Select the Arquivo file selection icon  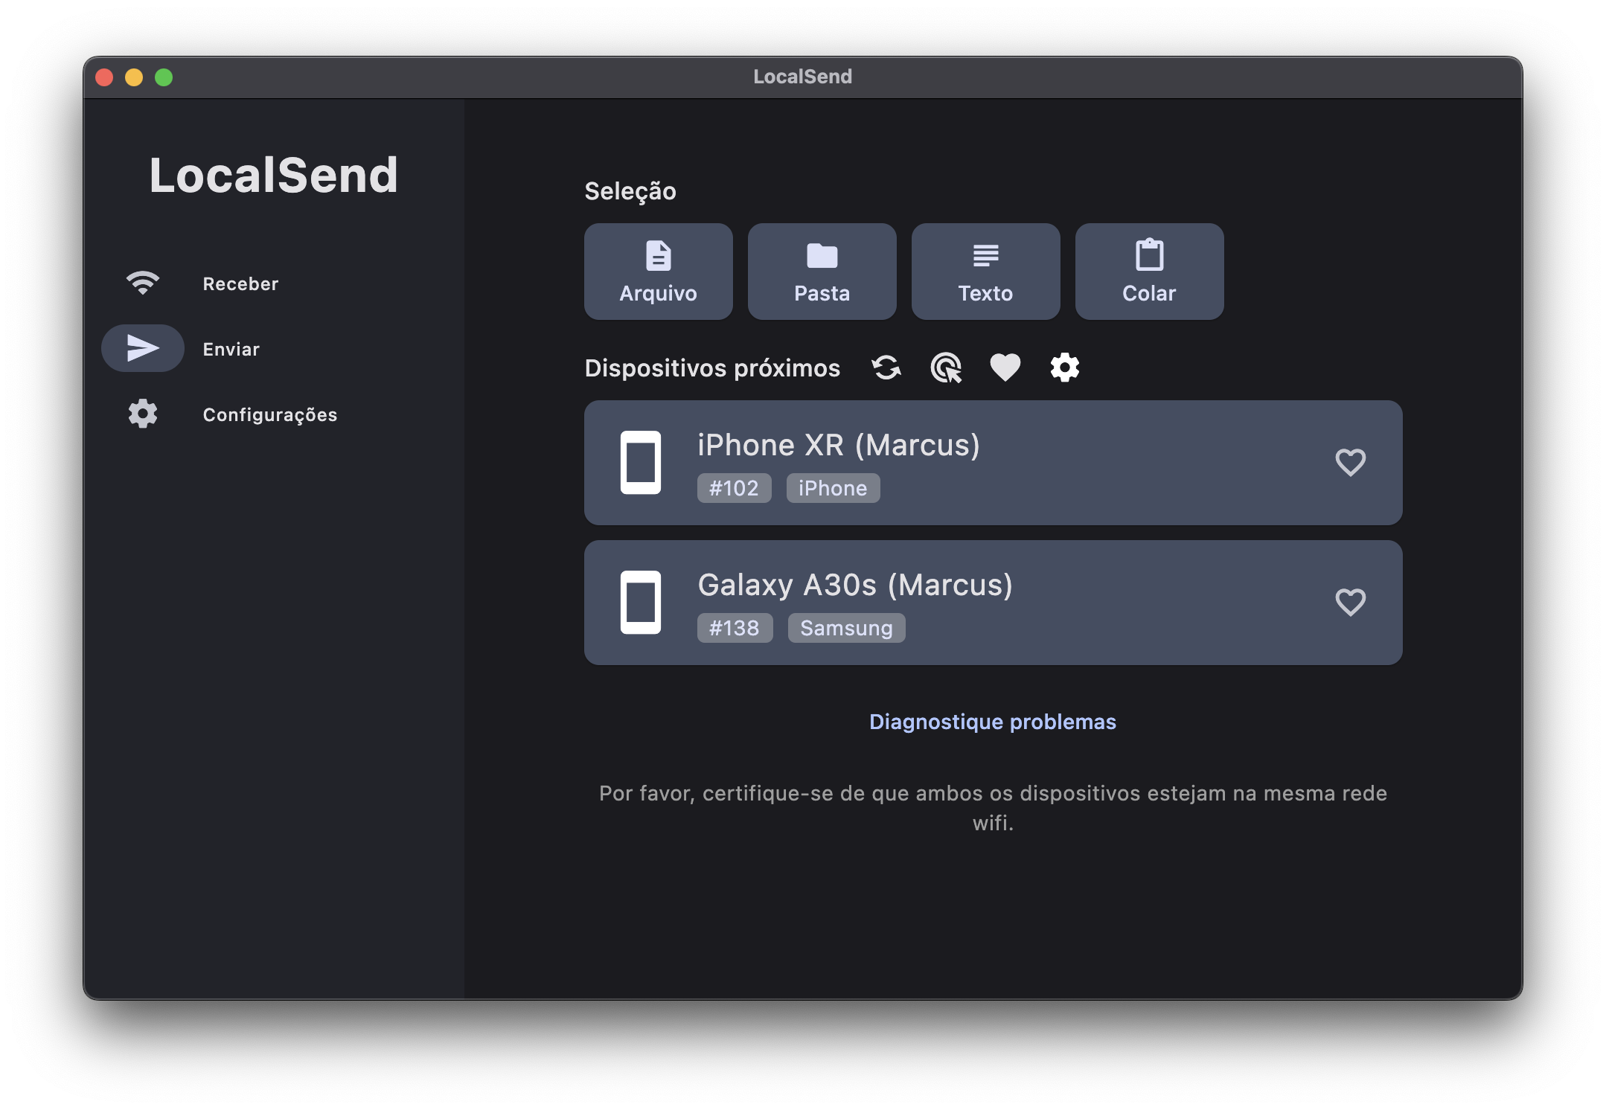(658, 255)
